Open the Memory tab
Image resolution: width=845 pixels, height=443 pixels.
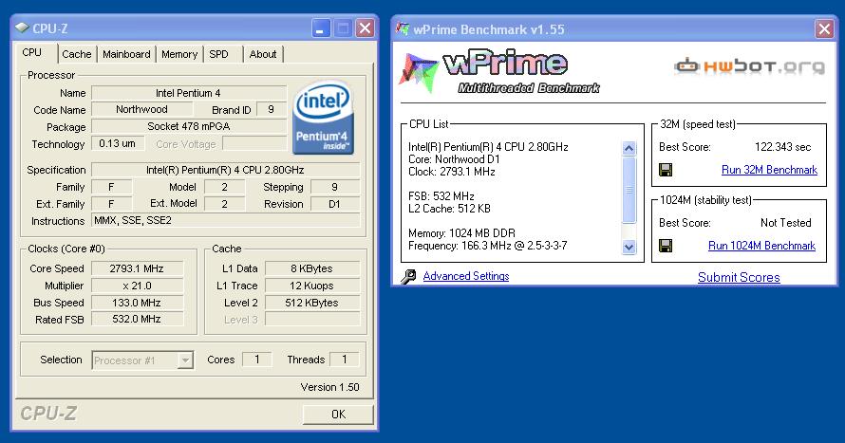click(x=179, y=54)
